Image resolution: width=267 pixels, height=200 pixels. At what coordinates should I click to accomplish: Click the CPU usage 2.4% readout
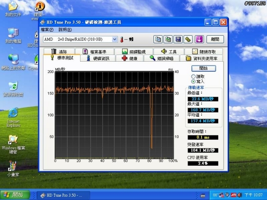tap(203, 163)
